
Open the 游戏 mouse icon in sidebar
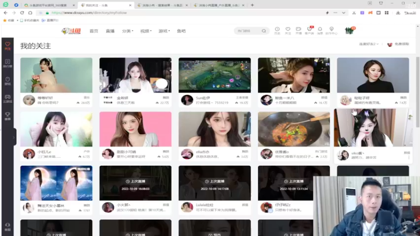pos(7,81)
